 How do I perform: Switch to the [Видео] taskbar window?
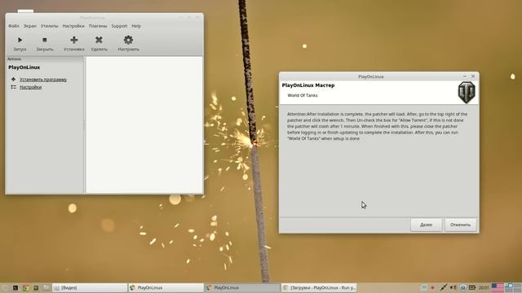click(90, 287)
